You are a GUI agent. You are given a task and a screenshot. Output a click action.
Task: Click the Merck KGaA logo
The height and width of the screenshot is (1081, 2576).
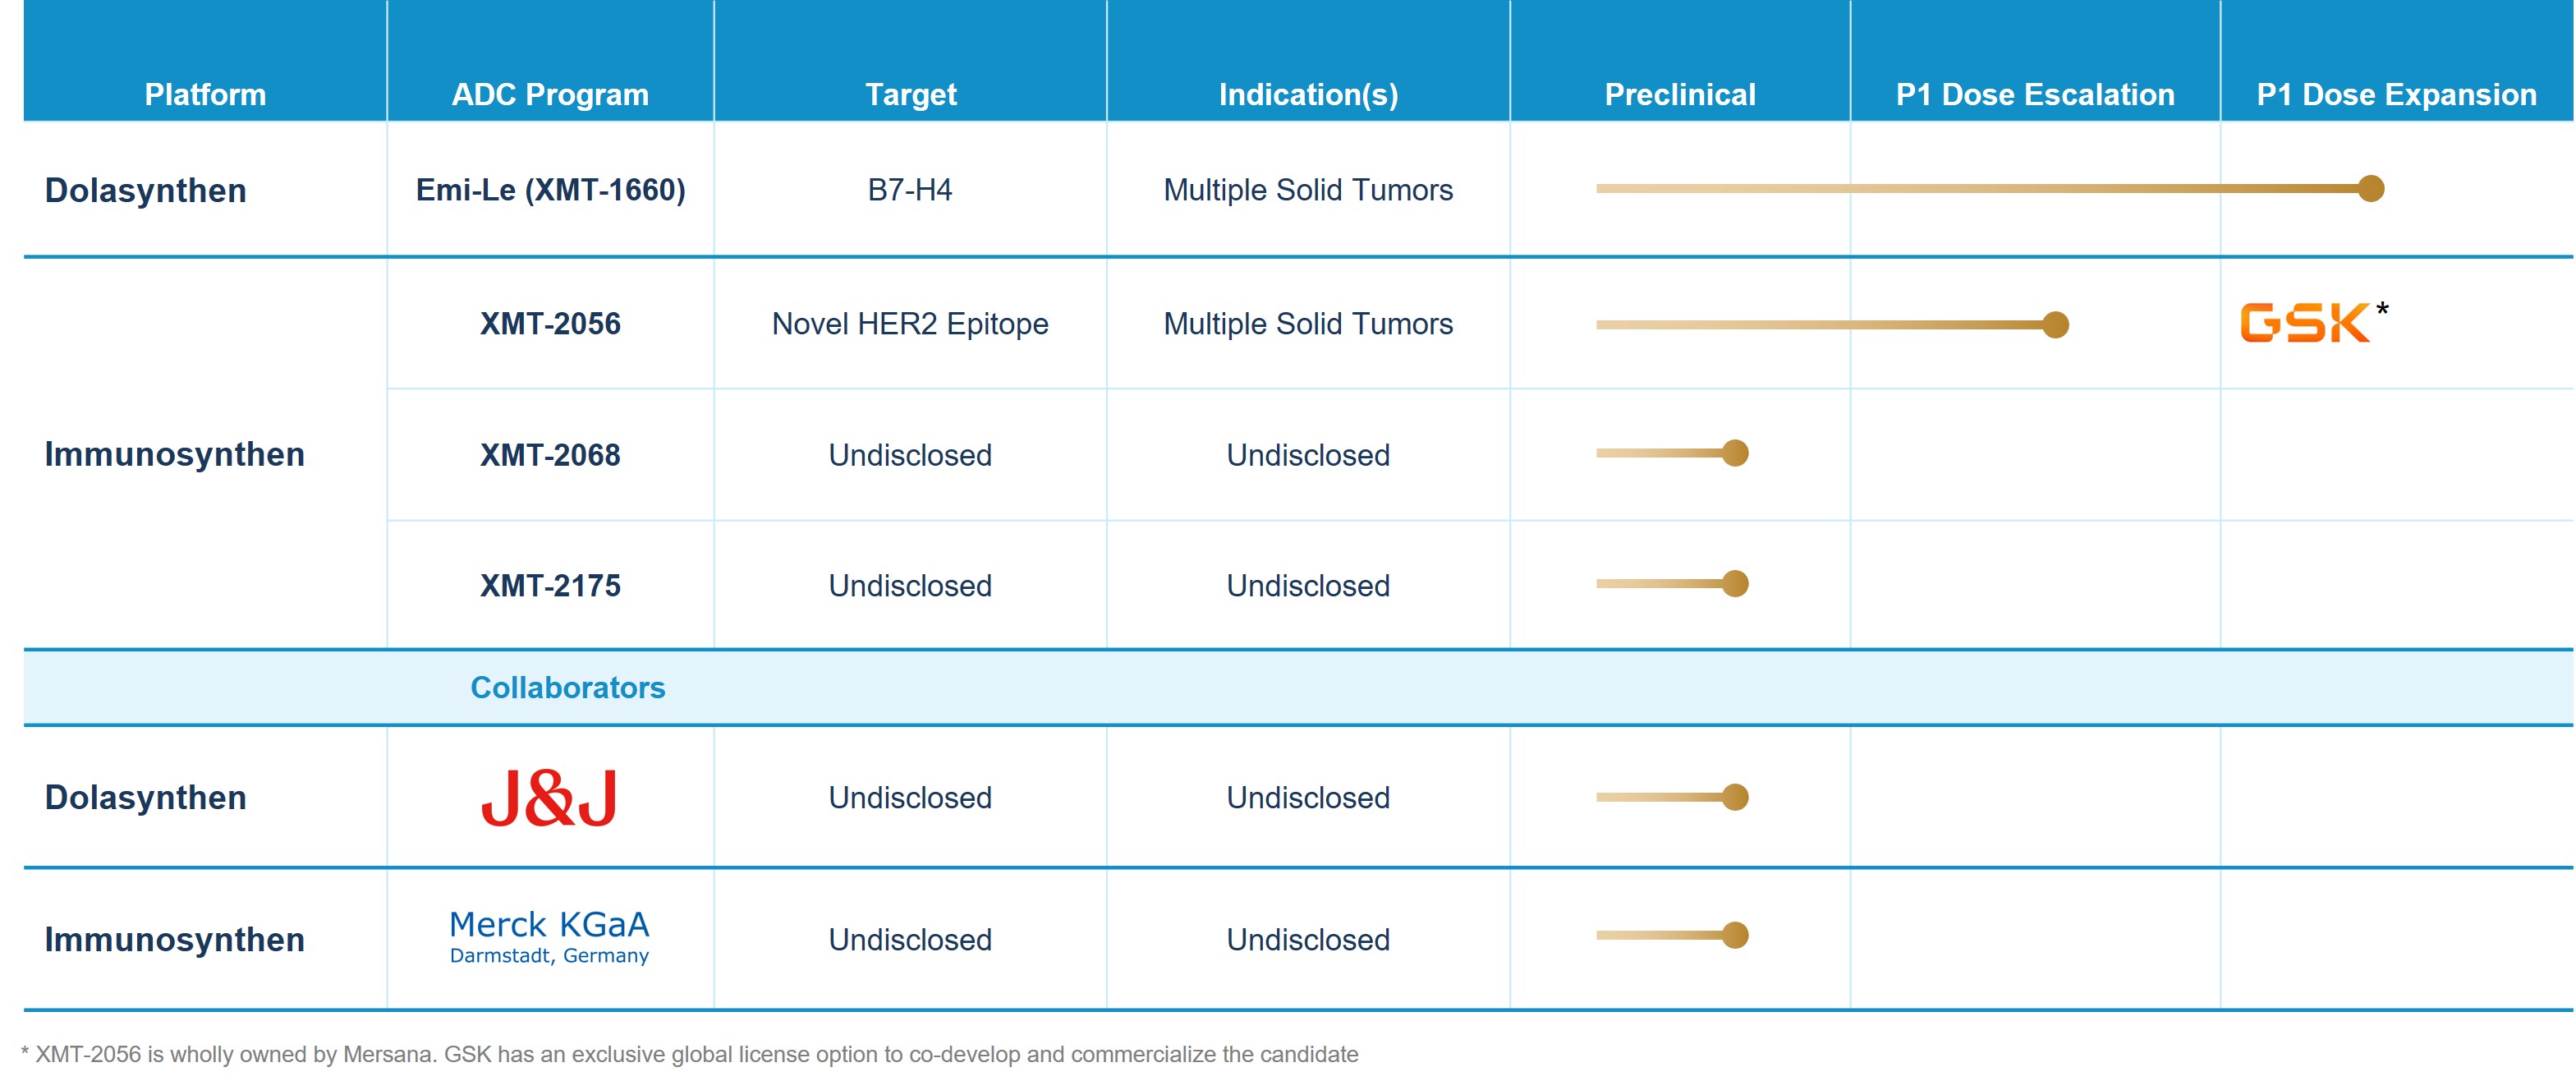549,936
